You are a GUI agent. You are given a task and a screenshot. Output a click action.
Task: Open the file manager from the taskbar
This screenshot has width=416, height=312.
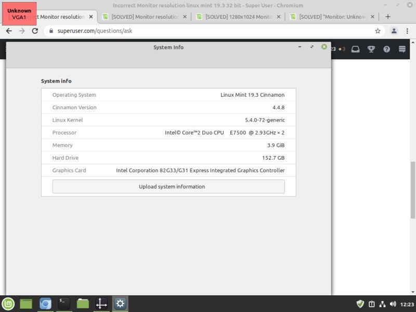click(82, 303)
